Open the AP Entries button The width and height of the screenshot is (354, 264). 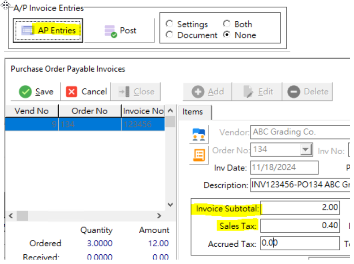point(48,30)
